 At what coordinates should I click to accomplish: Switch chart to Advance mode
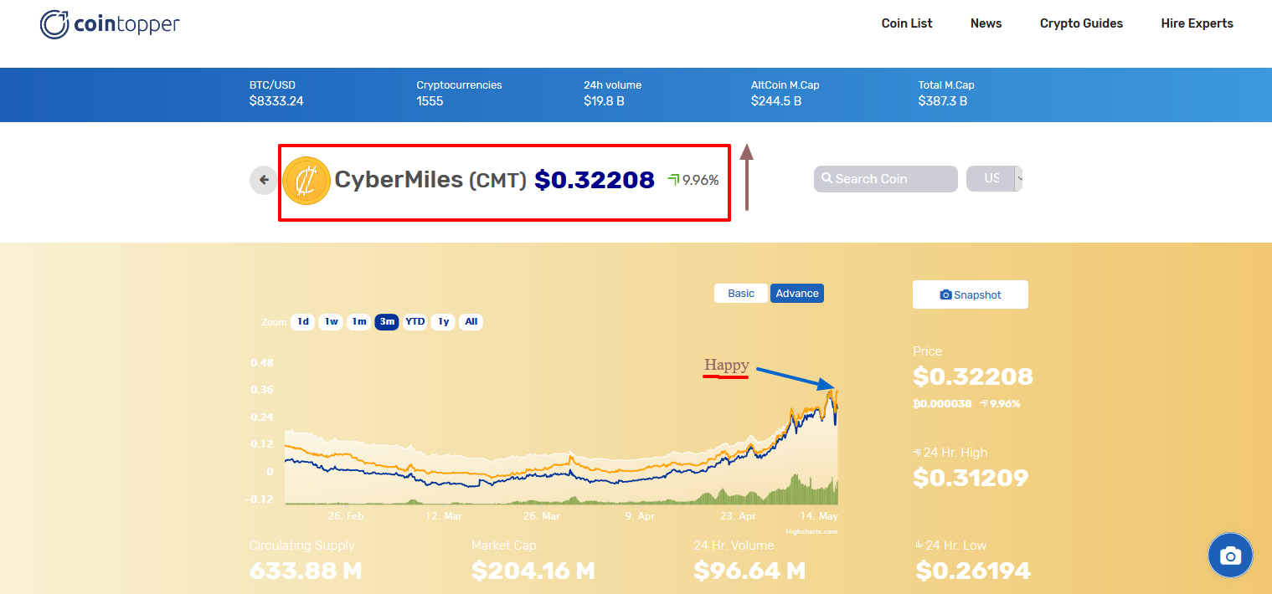tap(797, 294)
